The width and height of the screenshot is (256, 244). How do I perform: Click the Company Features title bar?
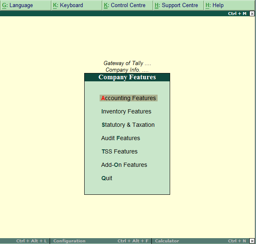[x=127, y=77]
